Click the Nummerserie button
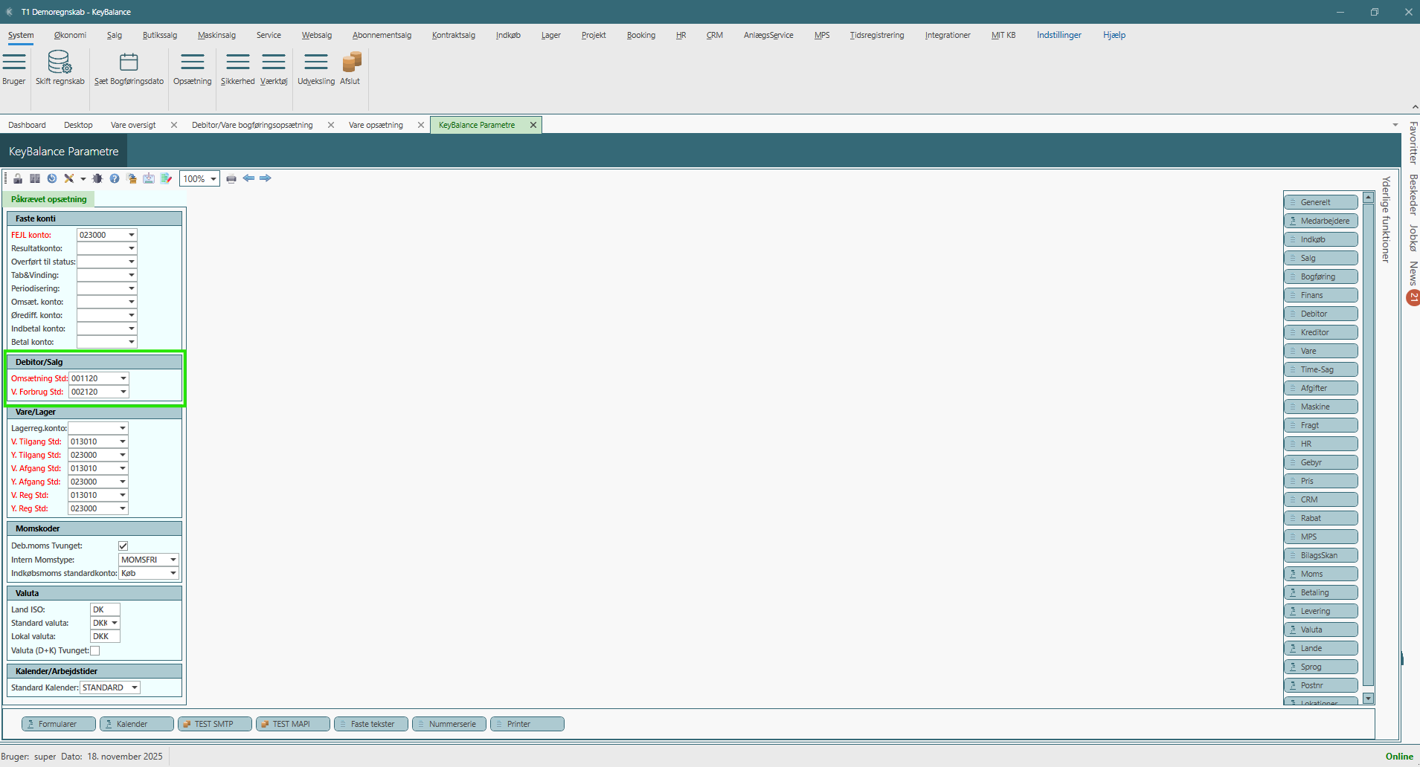1420x767 pixels. [451, 724]
